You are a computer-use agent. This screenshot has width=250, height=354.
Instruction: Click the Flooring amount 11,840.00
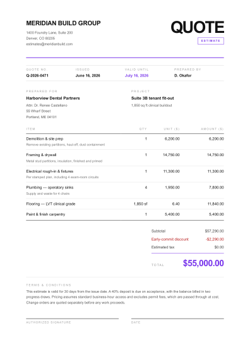pyautogui.click(x=215, y=204)
